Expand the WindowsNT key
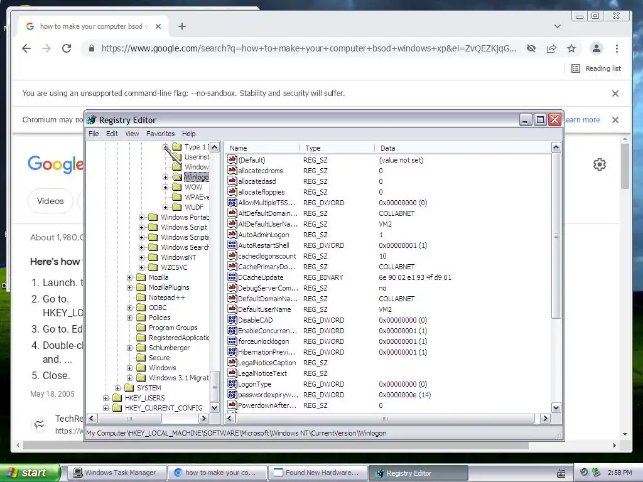Image resolution: width=643 pixels, height=482 pixels. (141, 257)
